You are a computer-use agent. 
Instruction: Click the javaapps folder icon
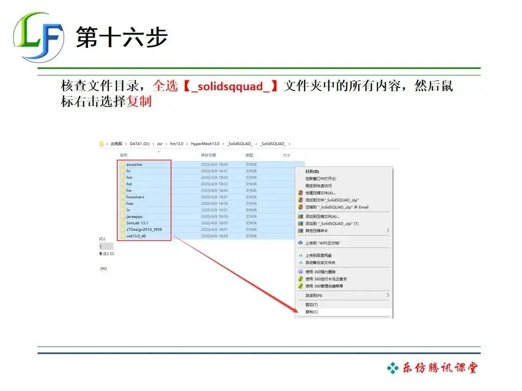122,217
